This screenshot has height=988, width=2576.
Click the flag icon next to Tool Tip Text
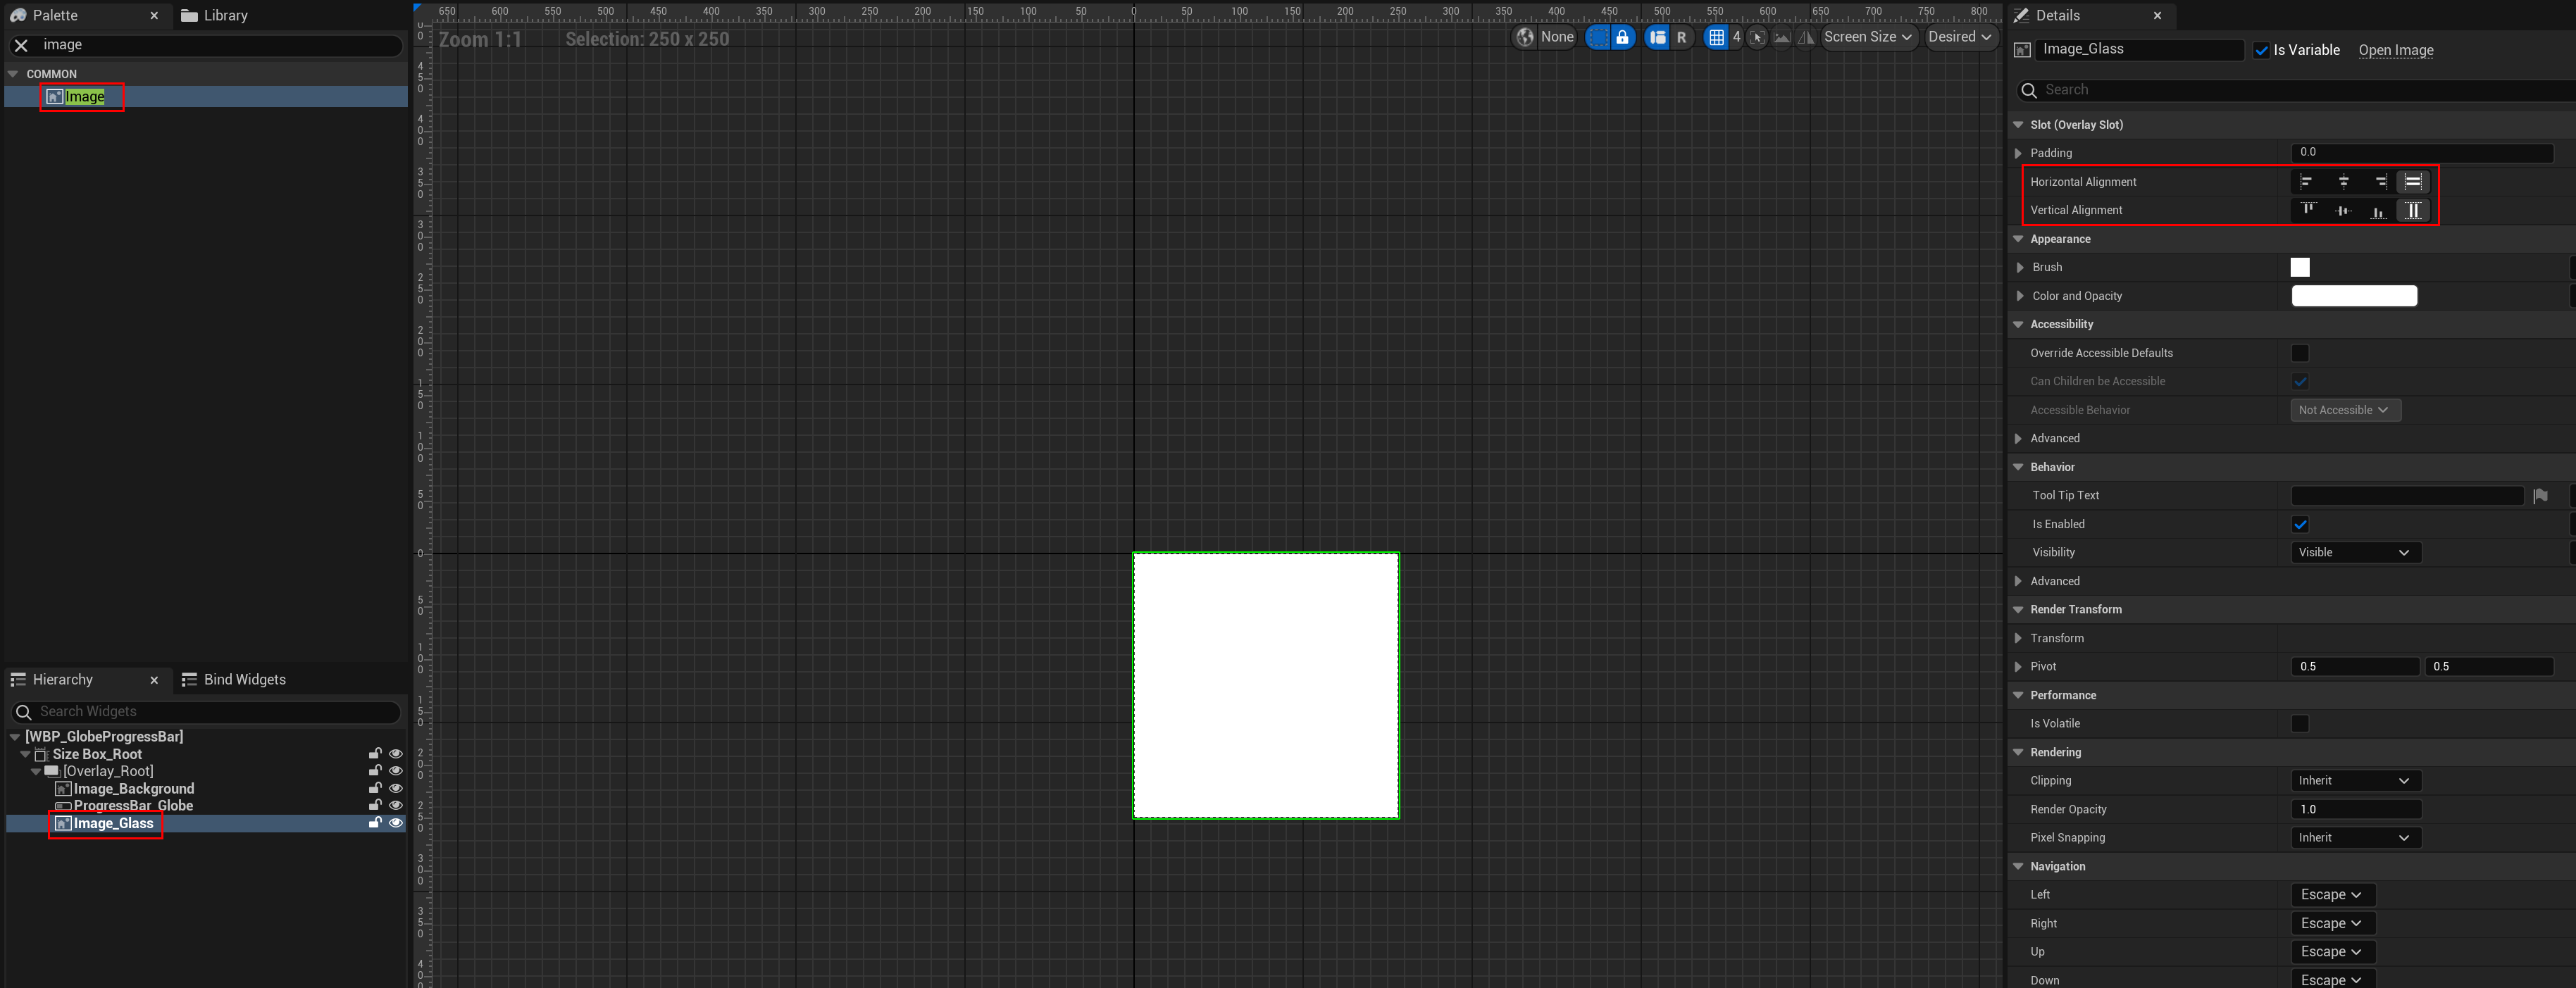pyautogui.click(x=2540, y=496)
